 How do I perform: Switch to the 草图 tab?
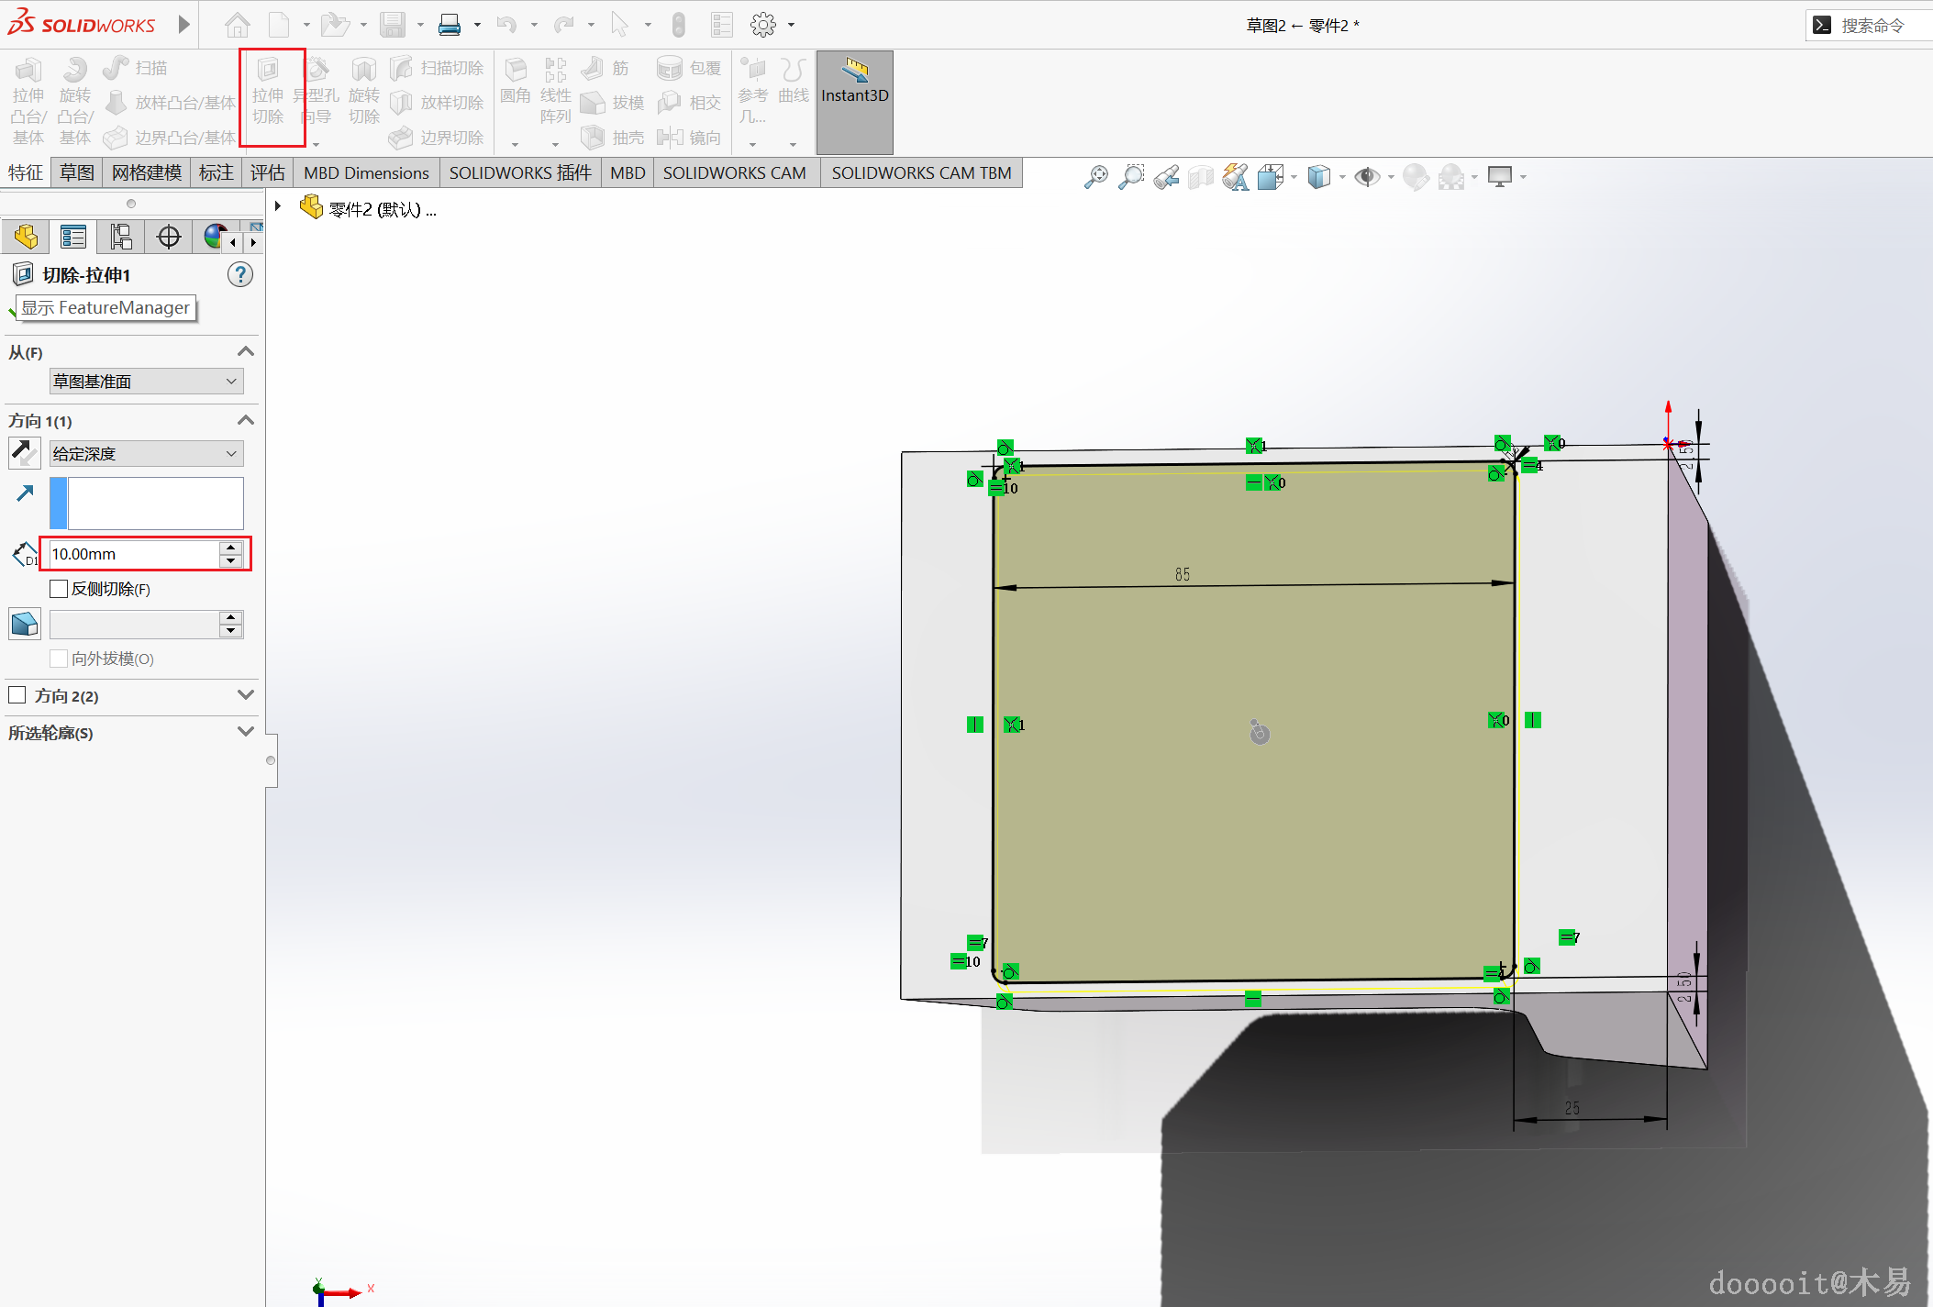tap(77, 172)
